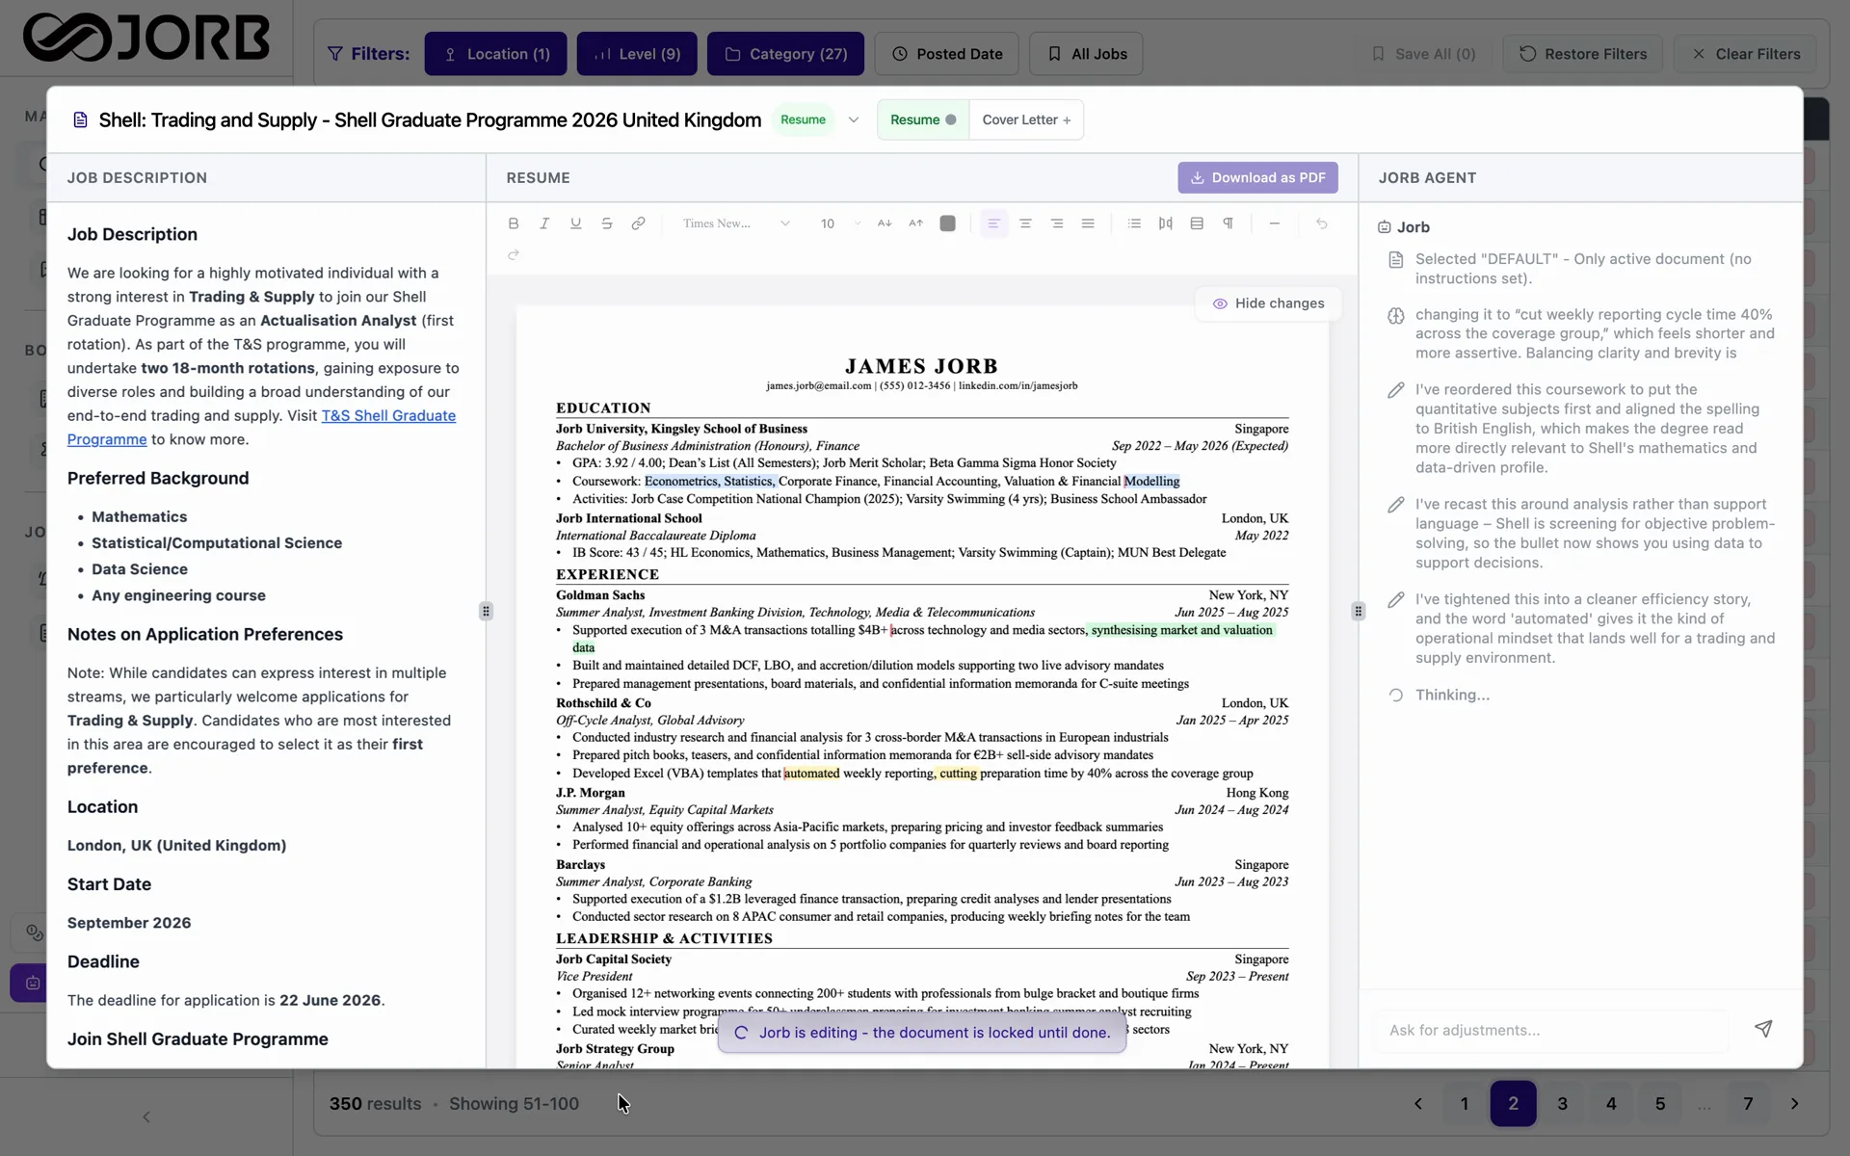Image resolution: width=1850 pixels, height=1156 pixels.
Task: Click the document icon by the job title
Action: pyautogui.click(x=80, y=120)
